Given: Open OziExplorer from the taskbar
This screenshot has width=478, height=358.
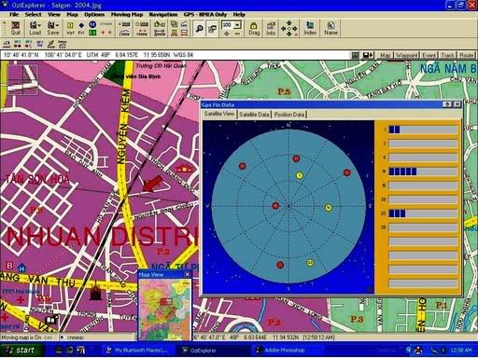Looking at the screenshot, I should click(199, 351).
